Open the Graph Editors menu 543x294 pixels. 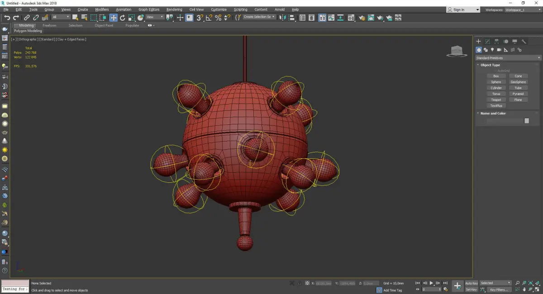[149, 9]
